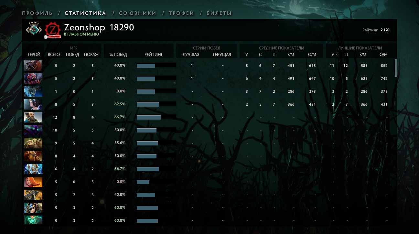Click the Spectre hero portrait
This screenshot has height=234, width=419.
(x=33, y=130)
